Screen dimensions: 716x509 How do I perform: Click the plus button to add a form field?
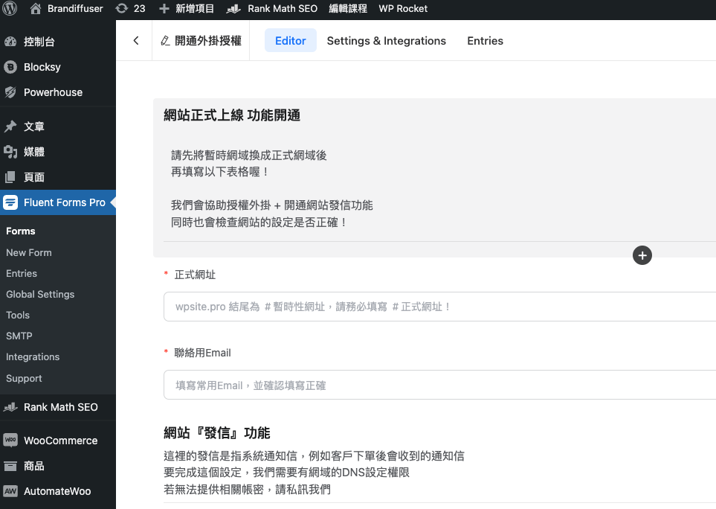[x=642, y=255]
